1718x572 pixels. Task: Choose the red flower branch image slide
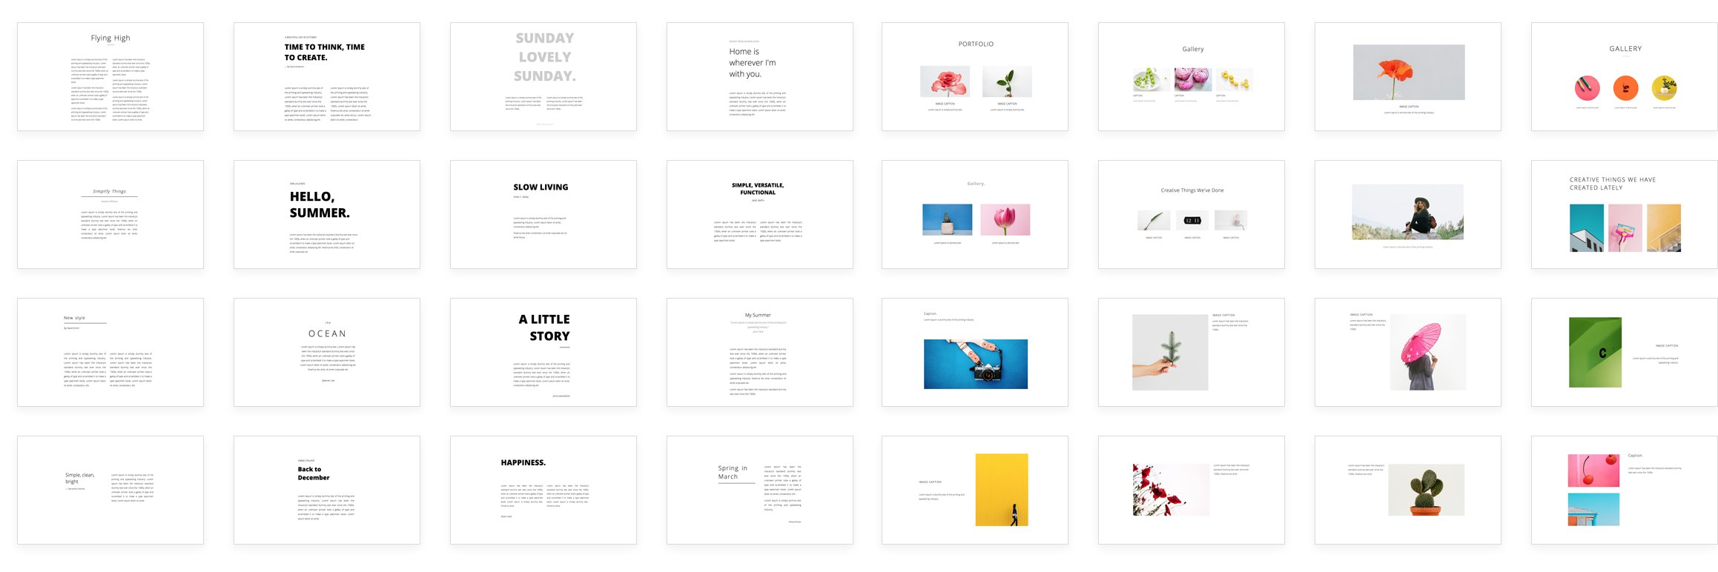click(x=1192, y=490)
